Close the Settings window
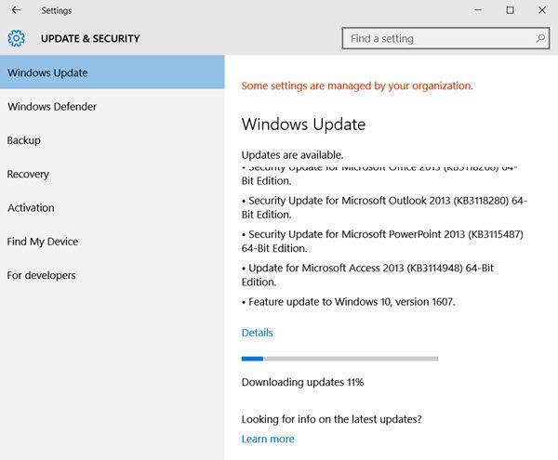558x460 pixels. click(x=542, y=10)
